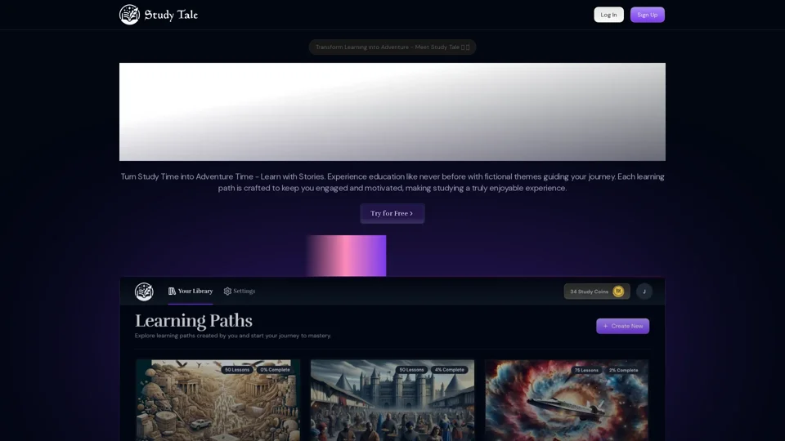Switch to the Your Library tab
785x441 pixels.
click(x=191, y=291)
